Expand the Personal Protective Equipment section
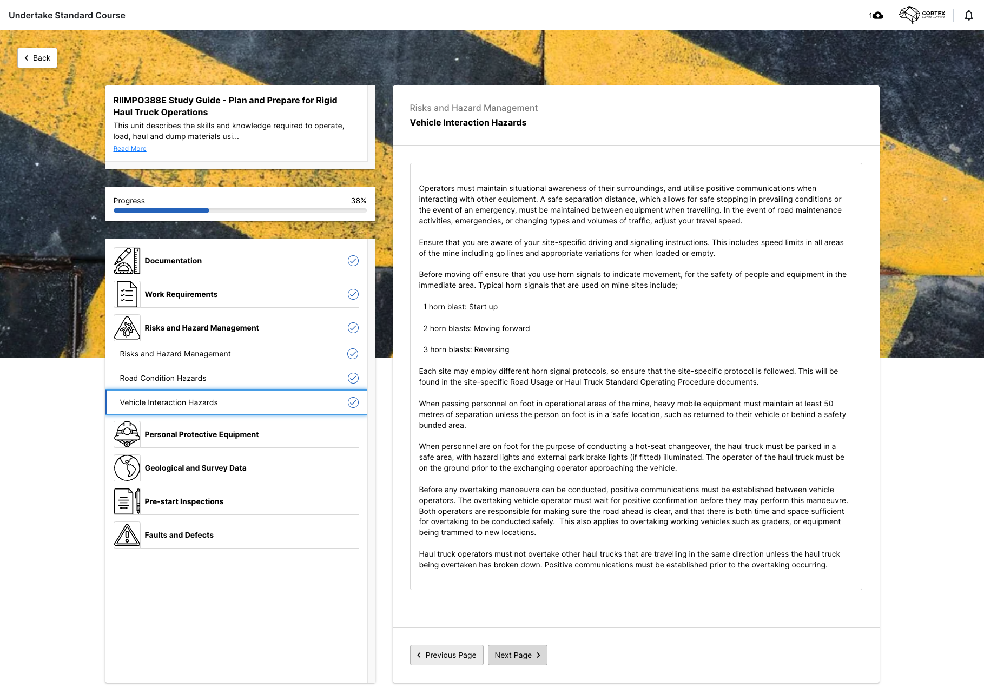984x700 pixels. point(236,434)
